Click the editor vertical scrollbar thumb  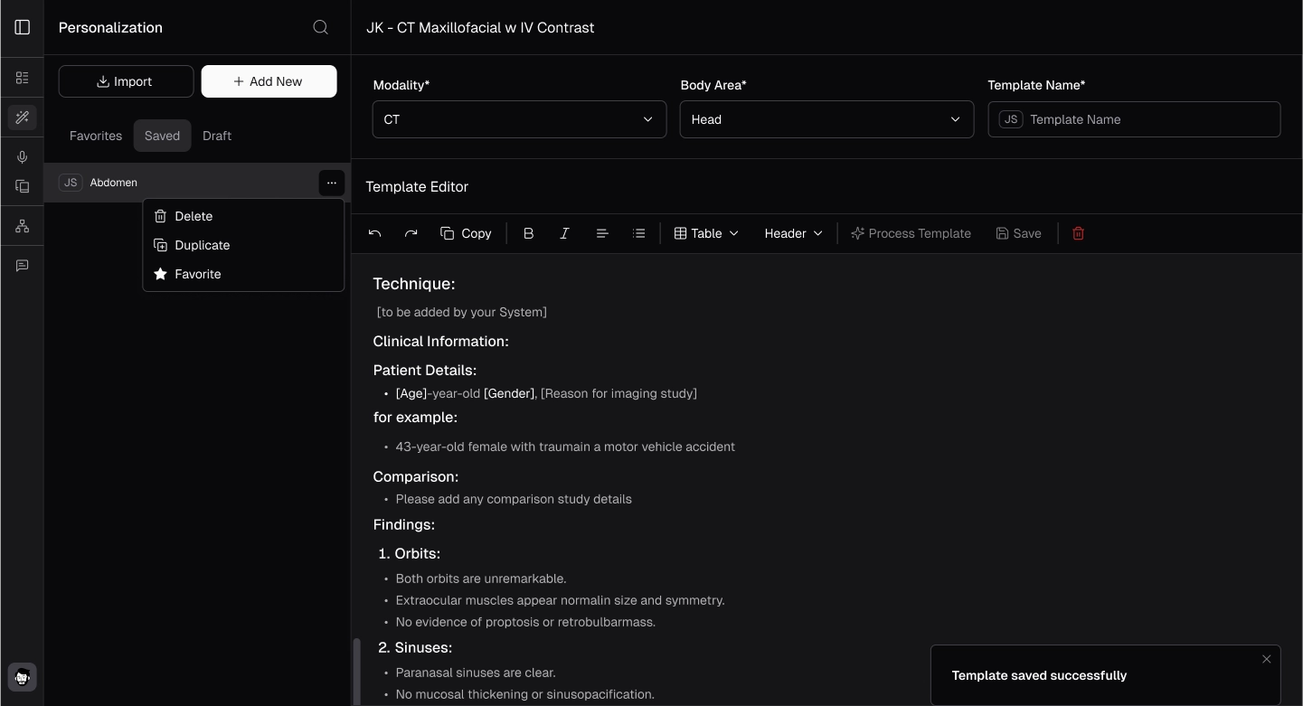356,671
